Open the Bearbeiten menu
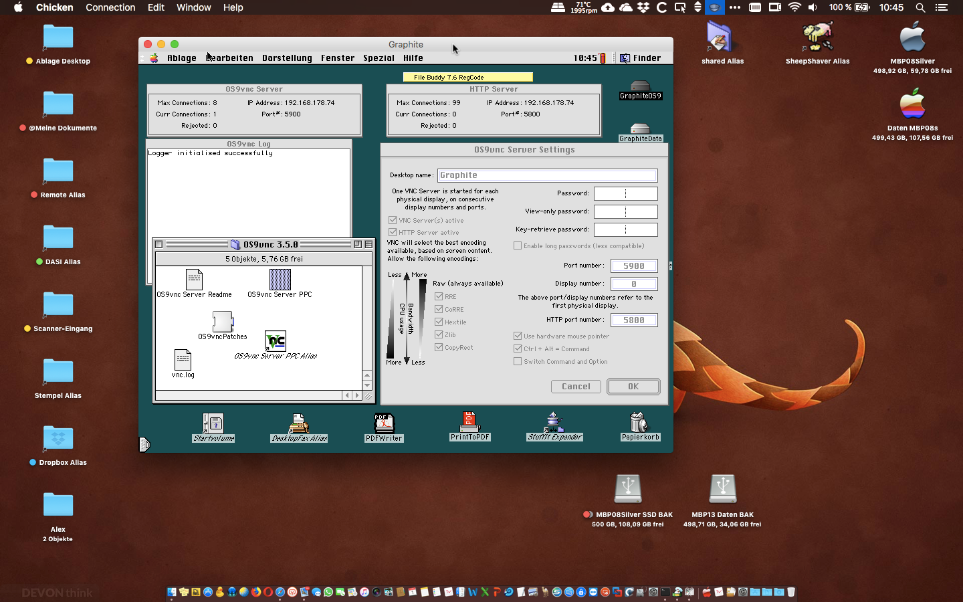963x602 pixels. pos(229,58)
